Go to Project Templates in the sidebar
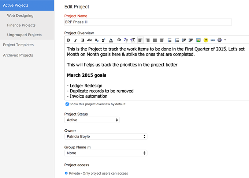Image resolution: width=249 pixels, height=178 pixels. [18, 45]
